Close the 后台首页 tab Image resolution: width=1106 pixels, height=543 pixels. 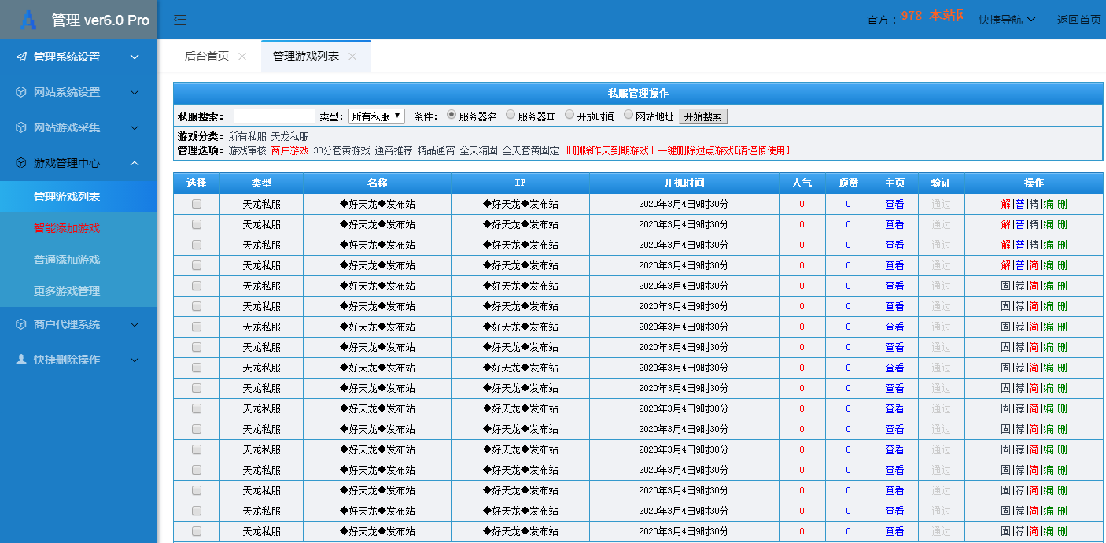point(242,57)
